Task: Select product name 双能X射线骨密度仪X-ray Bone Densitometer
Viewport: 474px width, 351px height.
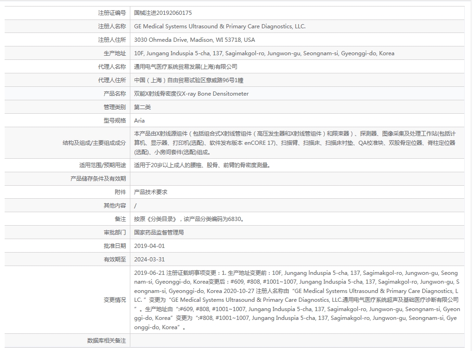Action: coord(192,93)
